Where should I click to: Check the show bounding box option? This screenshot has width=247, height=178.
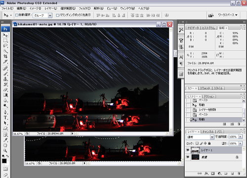(x=57, y=15)
